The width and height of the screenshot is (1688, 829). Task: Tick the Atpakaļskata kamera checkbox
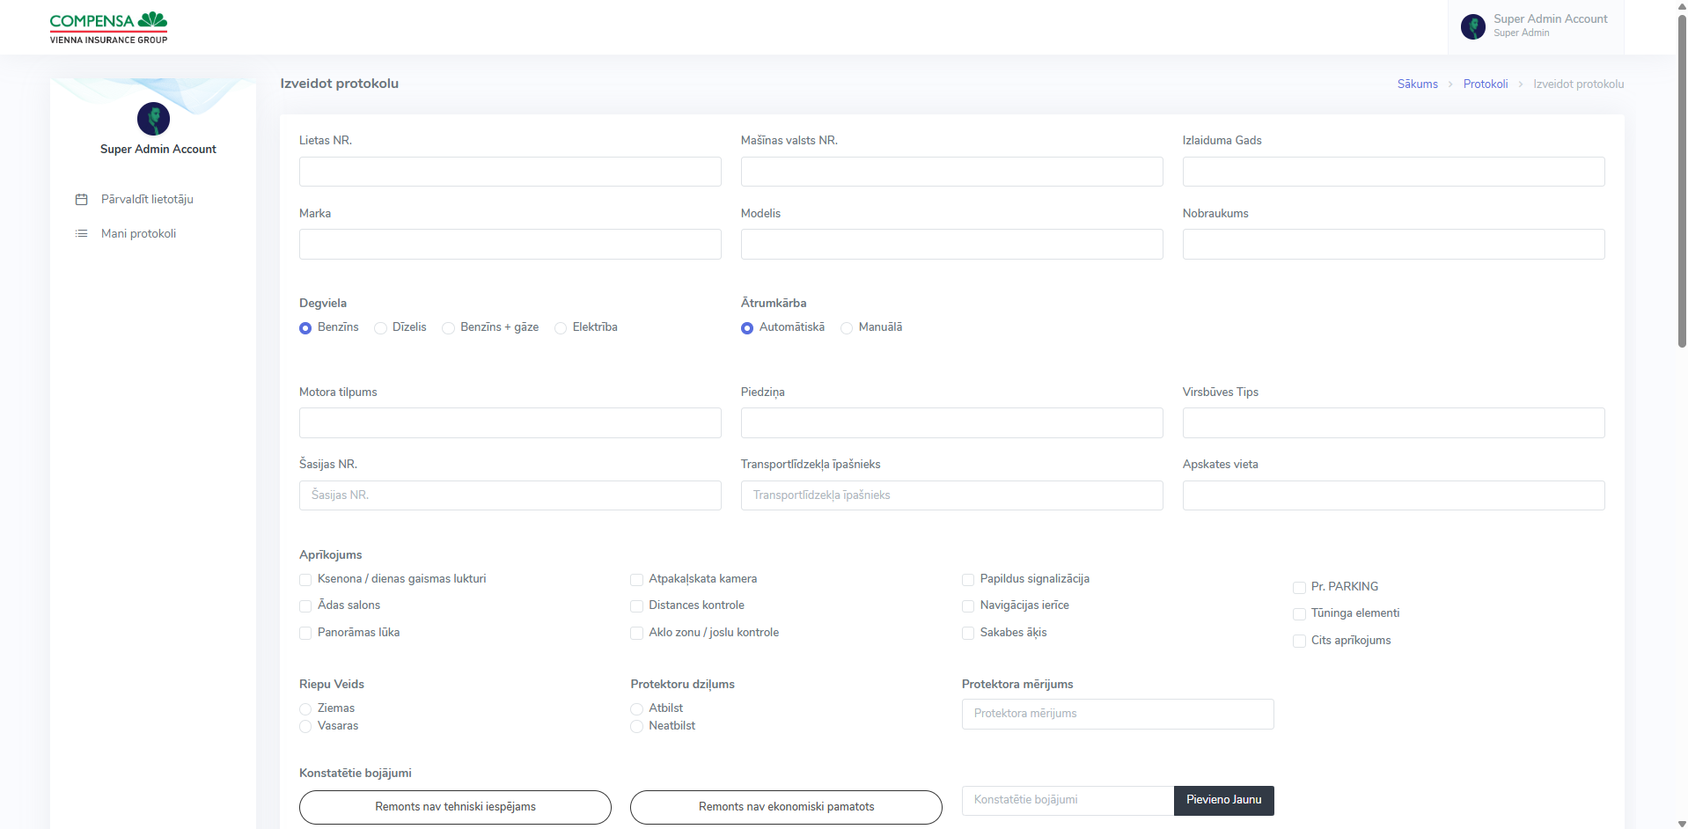point(636,580)
